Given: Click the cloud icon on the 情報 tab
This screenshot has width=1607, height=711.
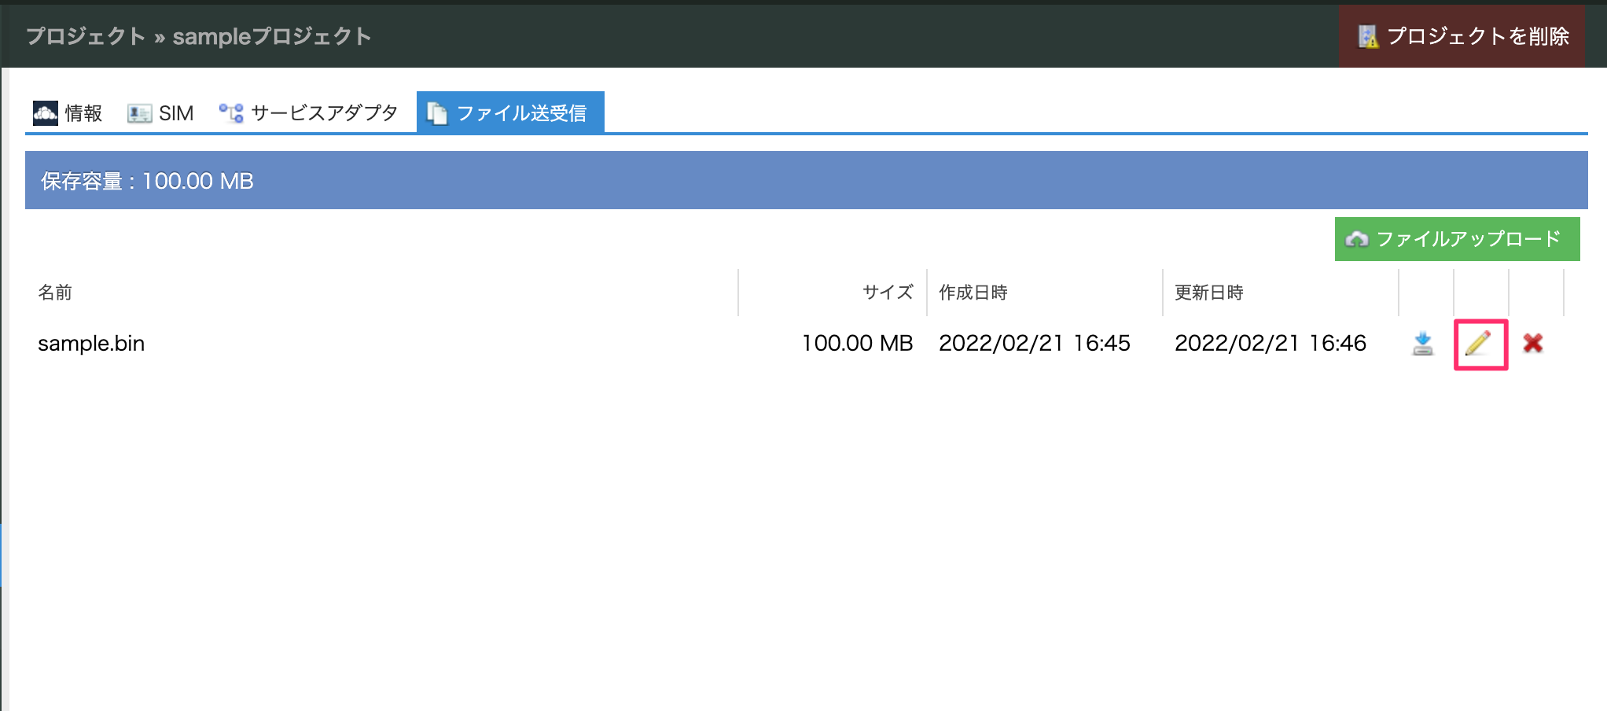Looking at the screenshot, I should [45, 113].
